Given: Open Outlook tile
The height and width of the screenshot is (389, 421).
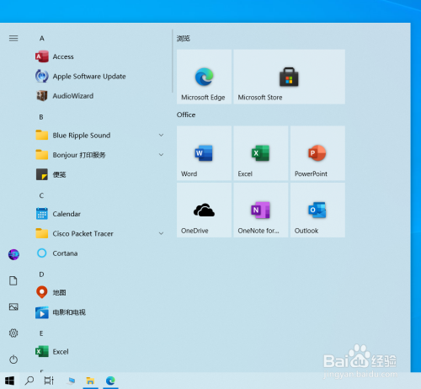Looking at the screenshot, I should pyautogui.click(x=317, y=210).
